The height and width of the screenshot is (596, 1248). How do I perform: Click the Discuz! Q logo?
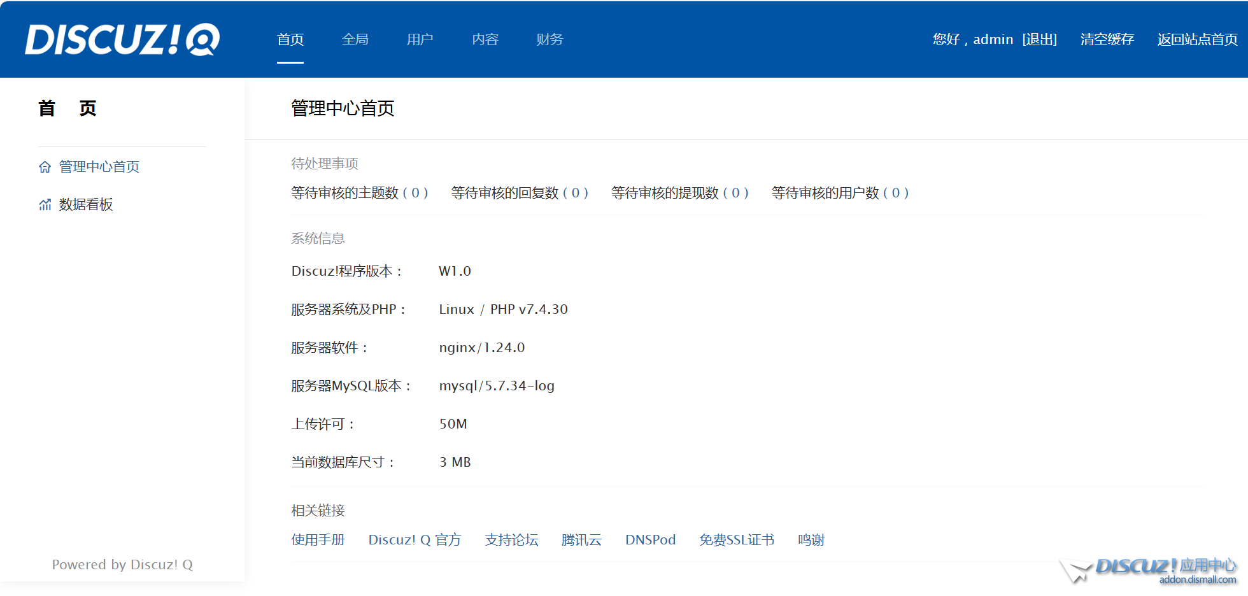click(x=122, y=39)
